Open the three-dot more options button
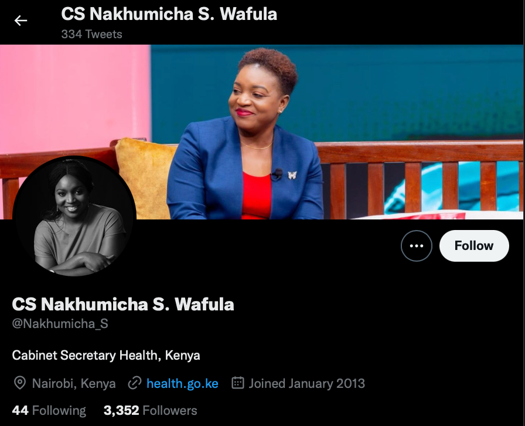 [x=416, y=246]
